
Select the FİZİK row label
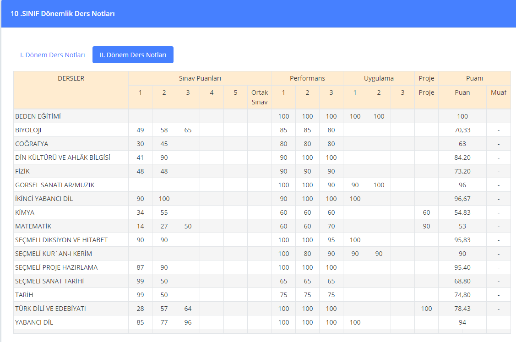tap(22, 171)
